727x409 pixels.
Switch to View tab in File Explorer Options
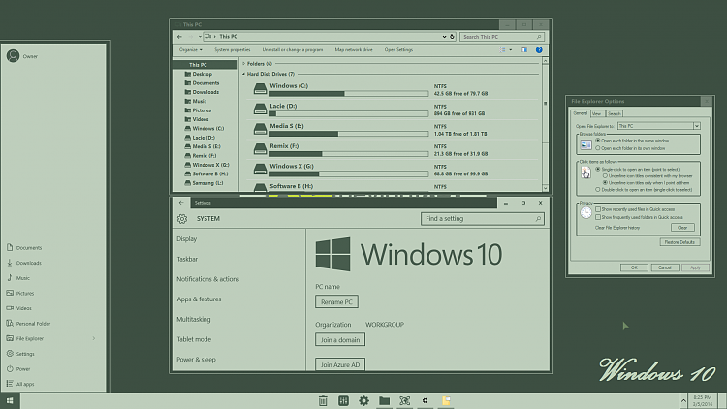click(597, 113)
